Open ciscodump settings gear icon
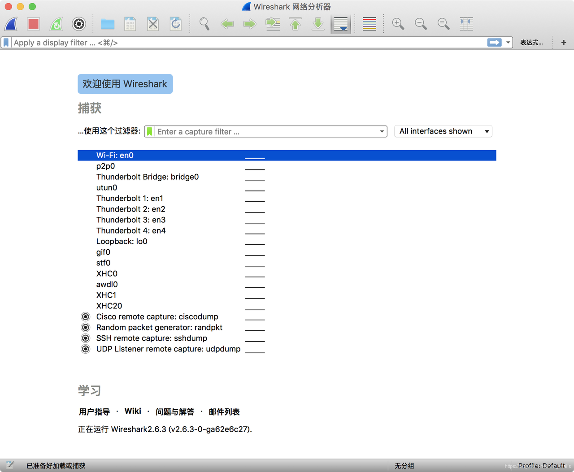 pyautogui.click(x=85, y=316)
